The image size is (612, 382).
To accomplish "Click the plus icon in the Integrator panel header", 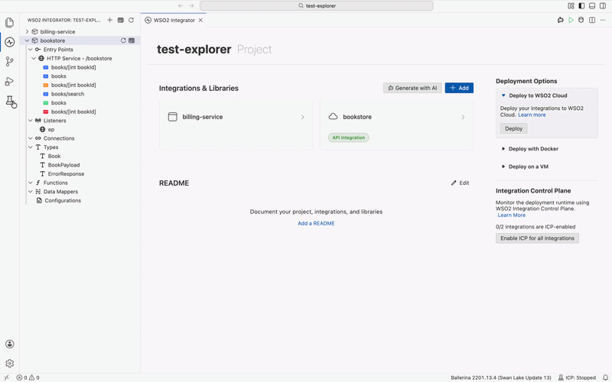I will point(109,20).
